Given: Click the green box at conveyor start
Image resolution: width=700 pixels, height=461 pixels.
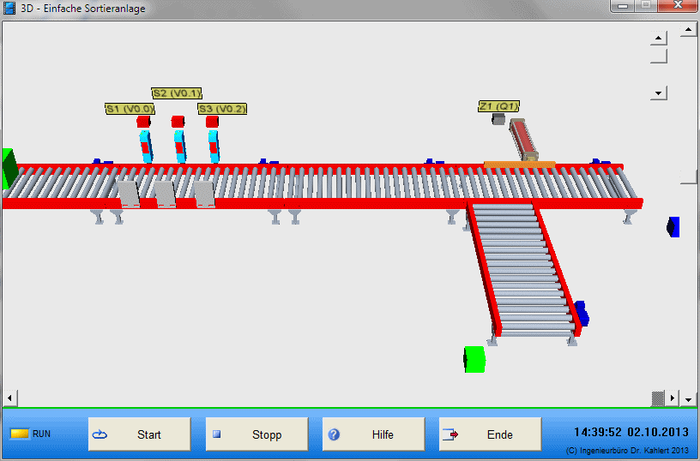Looking at the screenshot, I should [x=9, y=169].
